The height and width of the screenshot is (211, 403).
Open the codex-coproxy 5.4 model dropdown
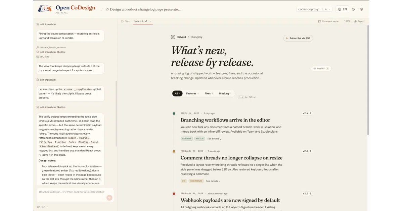[314, 9]
